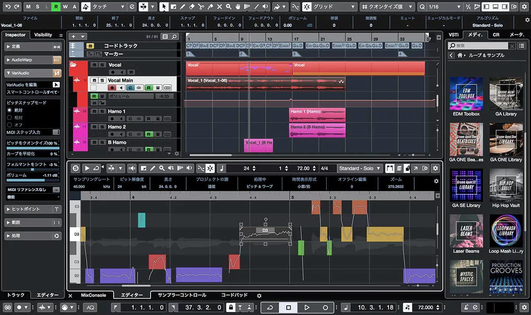The image size is (531, 315).
Task: Click the AQ button in transport bar
Action: (x=90, y=307)
